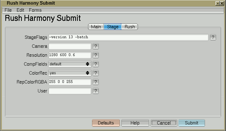Open help for Resolution field
226x131 pixels.
96,55
